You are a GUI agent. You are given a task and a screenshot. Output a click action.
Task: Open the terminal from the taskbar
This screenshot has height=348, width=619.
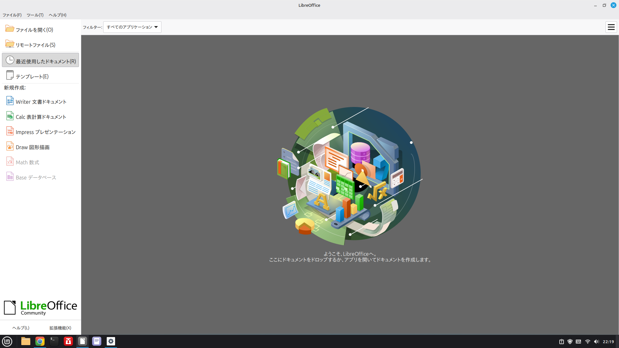[54, 341]
